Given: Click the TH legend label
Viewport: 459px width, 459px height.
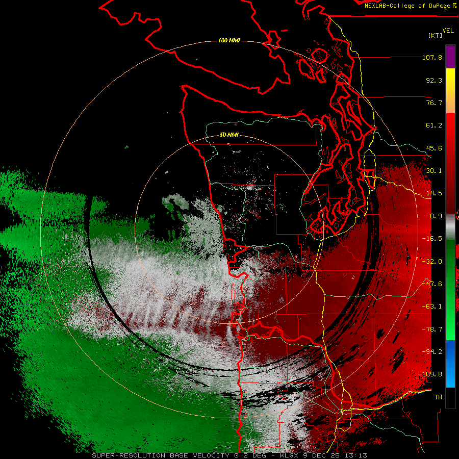Looking at the screenshot, I should point(438,397).
